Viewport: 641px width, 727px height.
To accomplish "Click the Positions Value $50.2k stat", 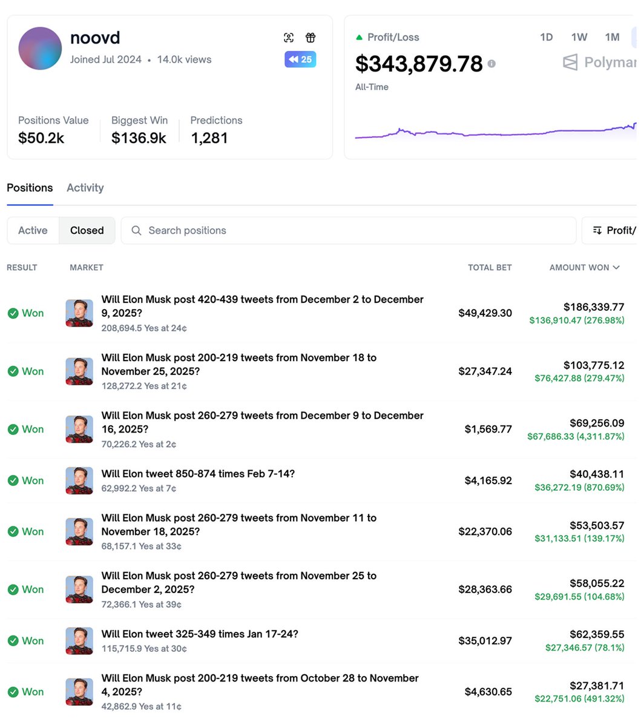I will coord(53,130).
